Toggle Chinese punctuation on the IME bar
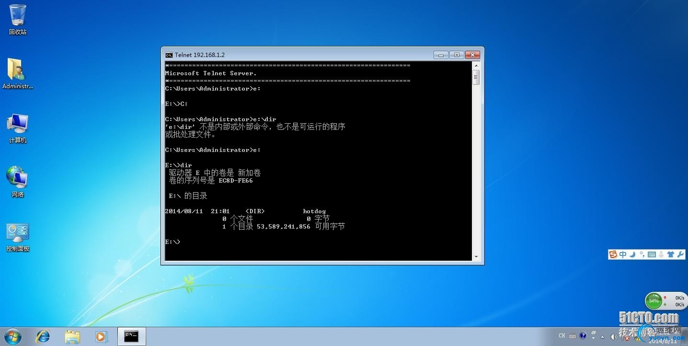The image size is (688, 346). (x=642, y=254)
